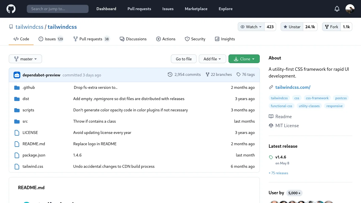Open the src folder icon
This screenshot has height=203, width=361.
17,121
